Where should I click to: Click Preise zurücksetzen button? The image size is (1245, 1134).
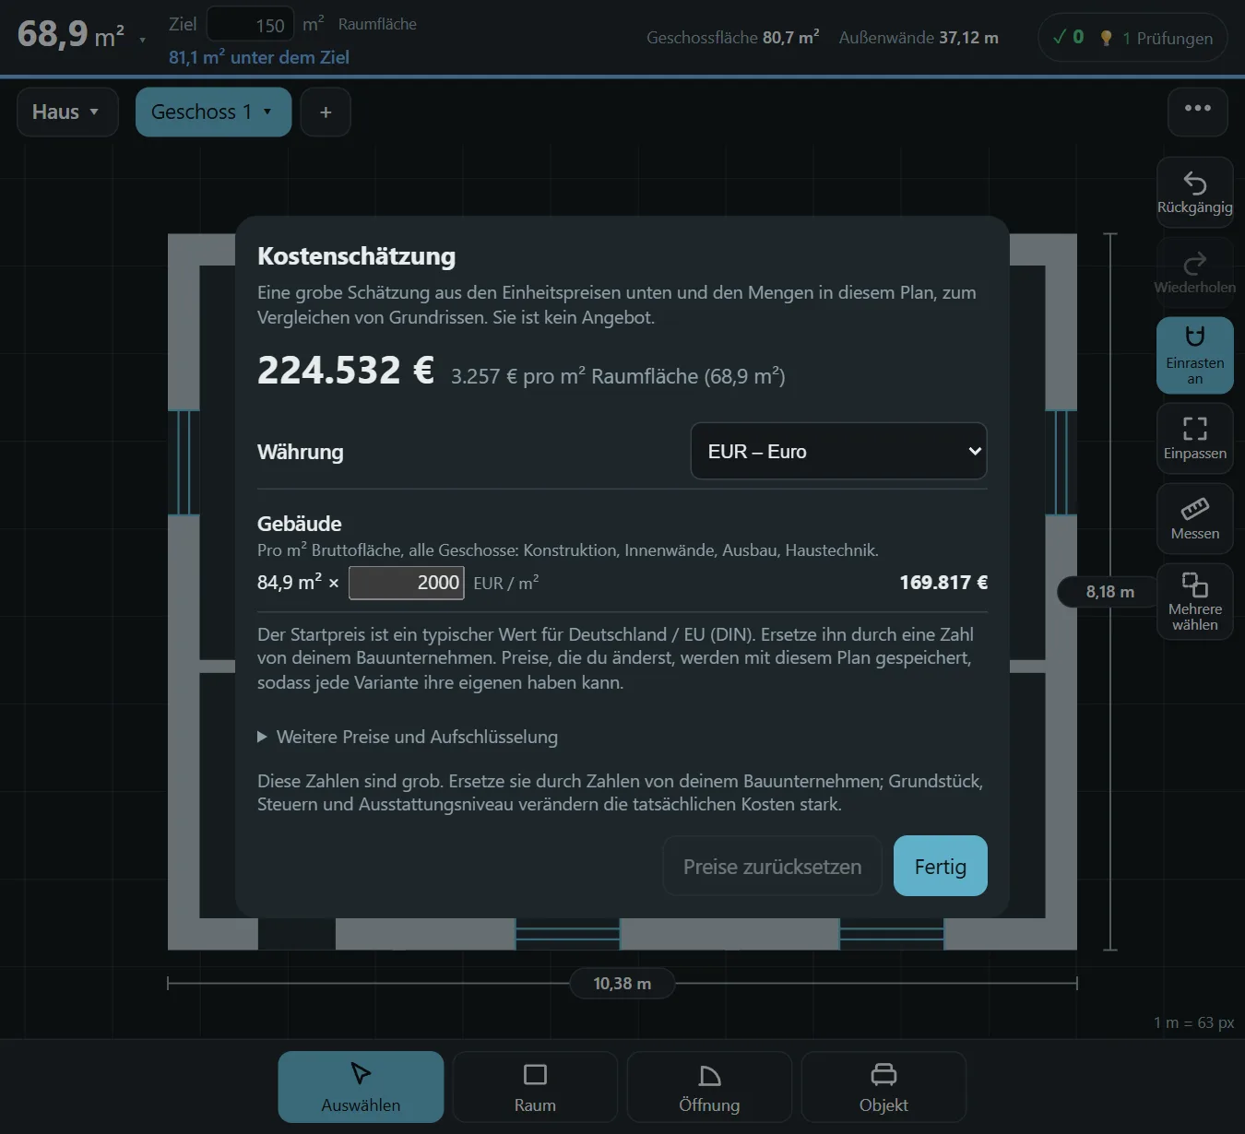[x=772, y=866]
